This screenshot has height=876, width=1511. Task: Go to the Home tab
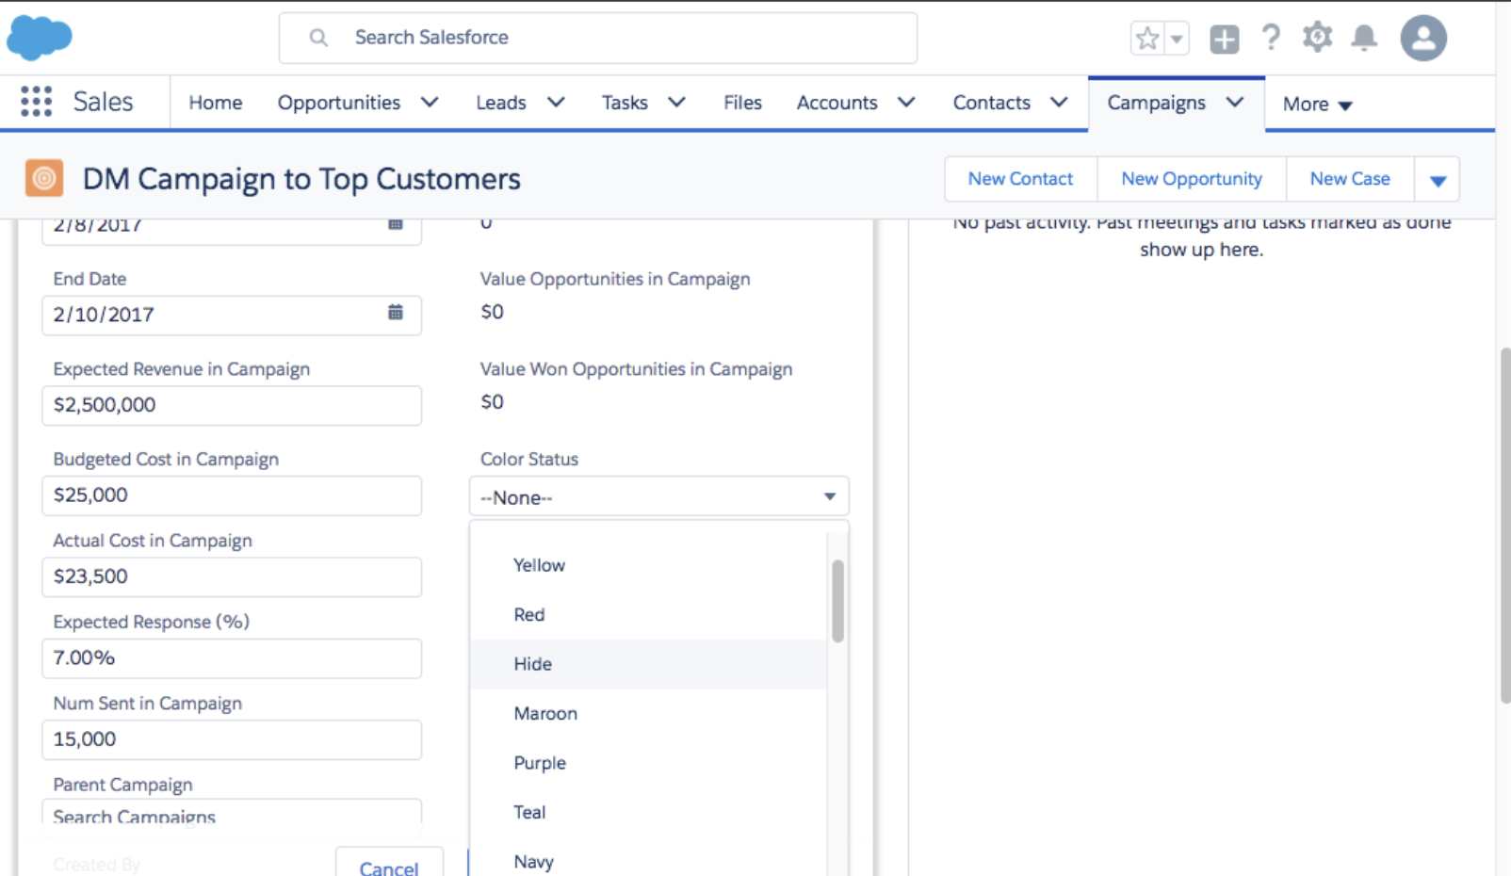pyautogui.click(x=215, y=102)
